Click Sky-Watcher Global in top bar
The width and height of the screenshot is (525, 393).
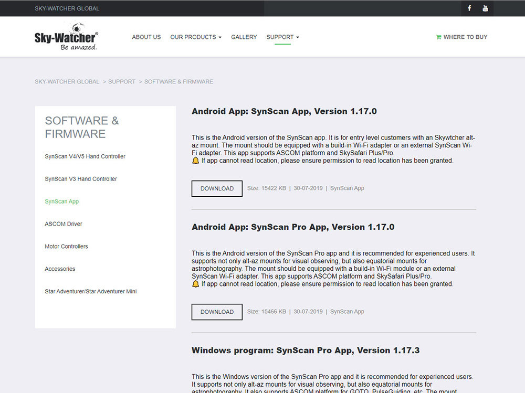point(67,8)
